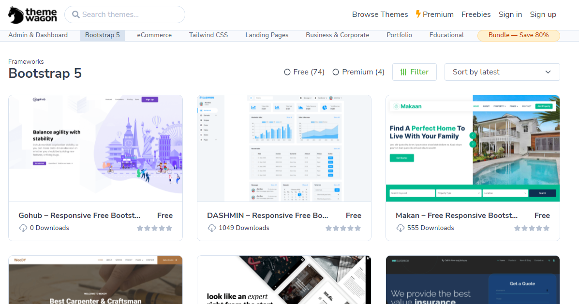Open the Admin & Dashboard category
The height and width of the screenshot is (304, 579).
click(38, 35)
